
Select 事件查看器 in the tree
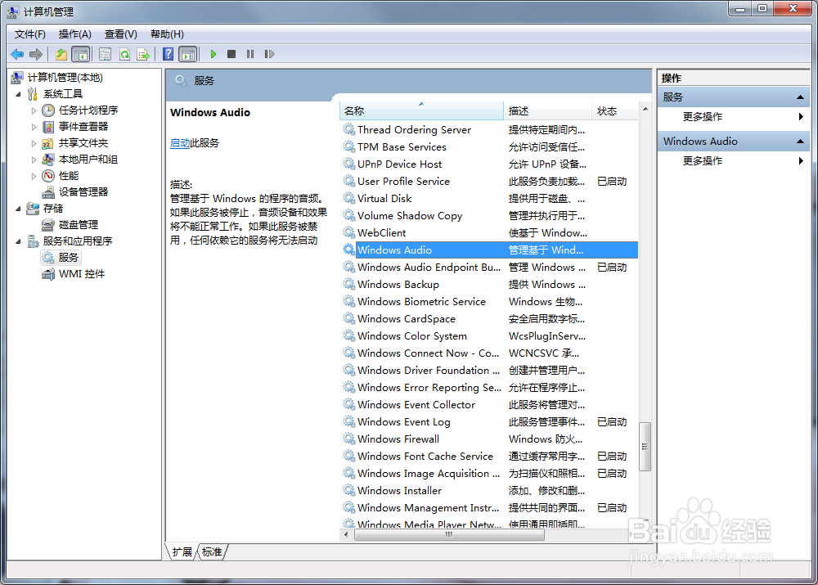[83, 126]
